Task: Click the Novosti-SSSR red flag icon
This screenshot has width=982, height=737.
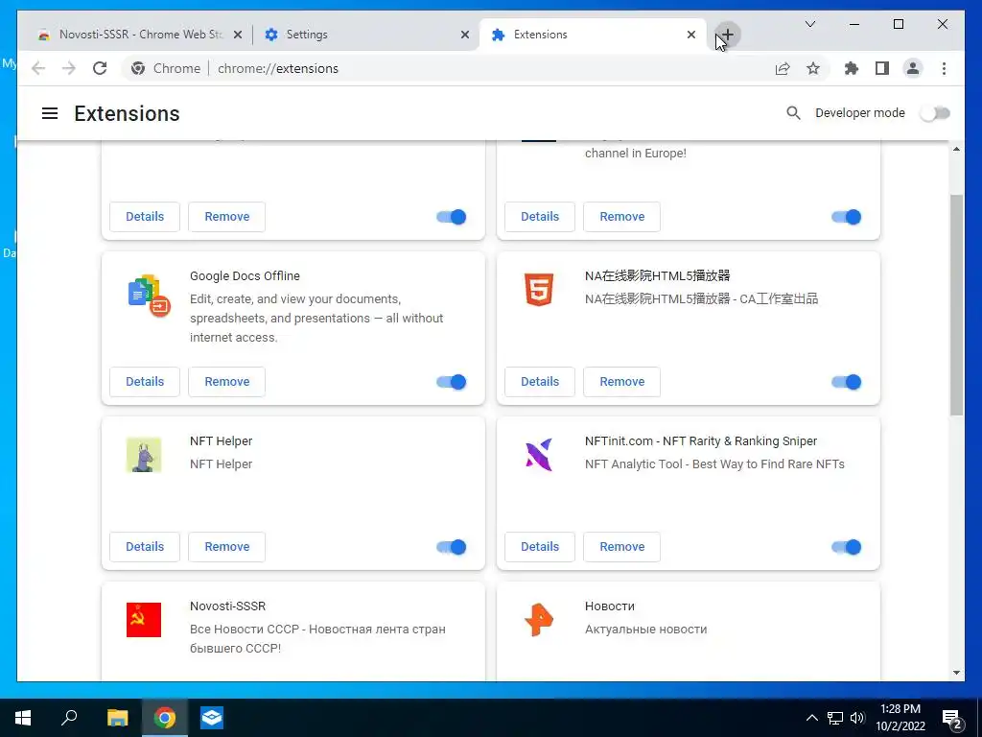Action: tap(144, 620)
